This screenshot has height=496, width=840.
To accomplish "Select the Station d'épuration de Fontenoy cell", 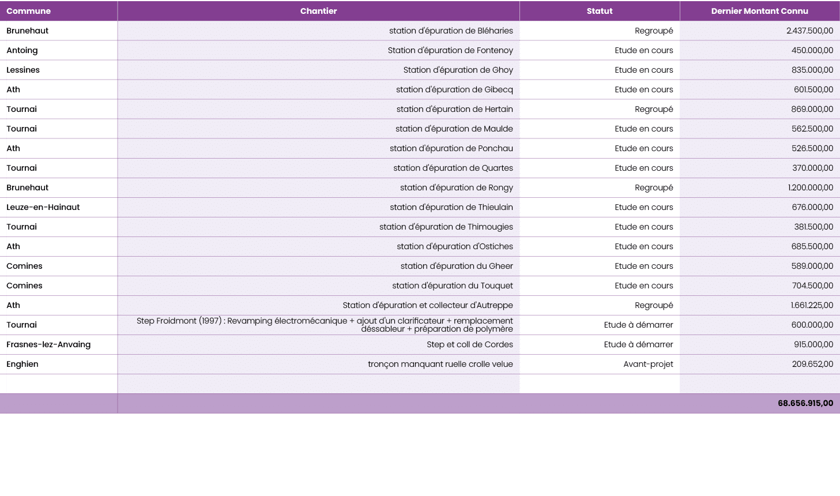I will pyautogui.click(x=450, y=50).
